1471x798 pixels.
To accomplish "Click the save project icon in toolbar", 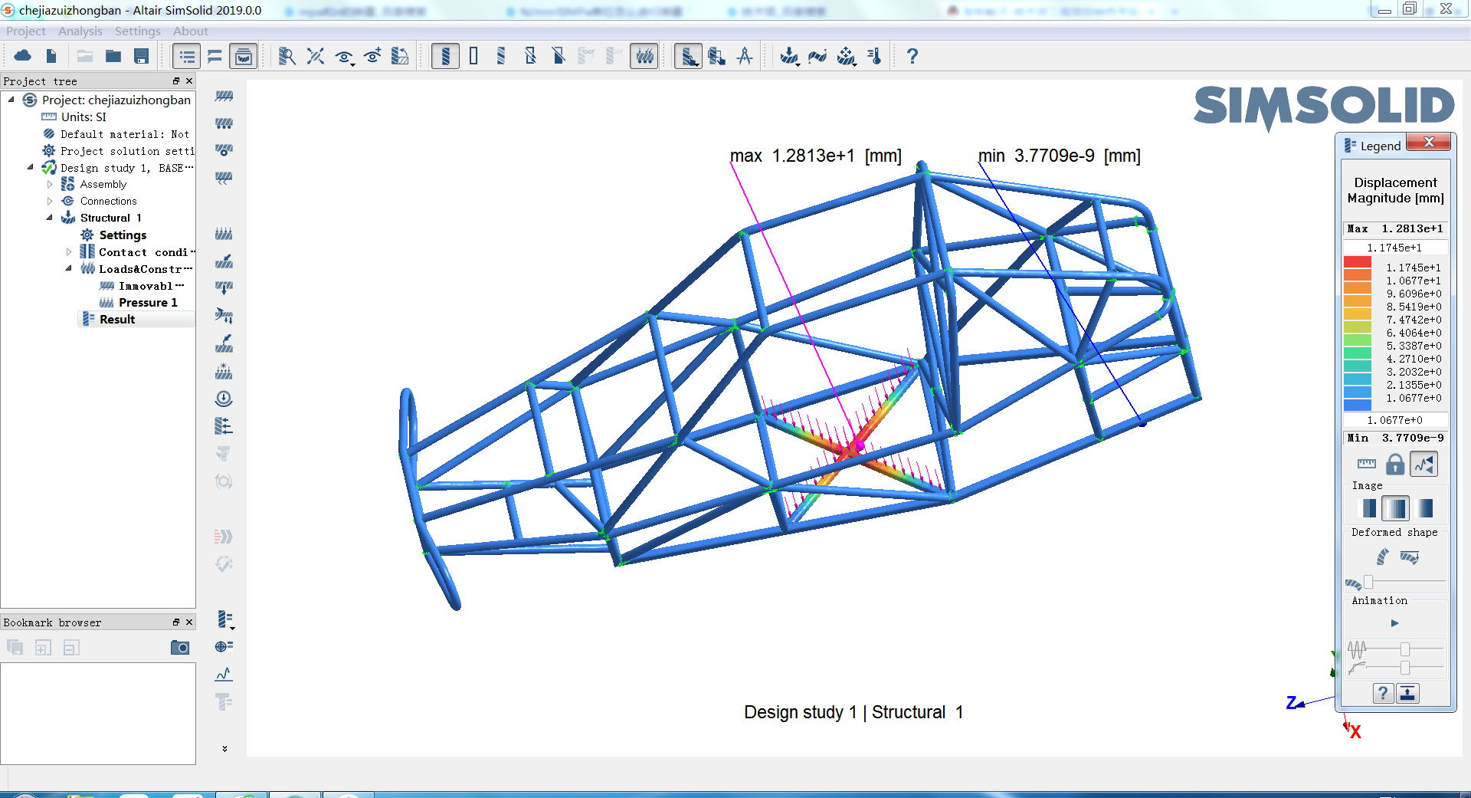I will (141, 56).
